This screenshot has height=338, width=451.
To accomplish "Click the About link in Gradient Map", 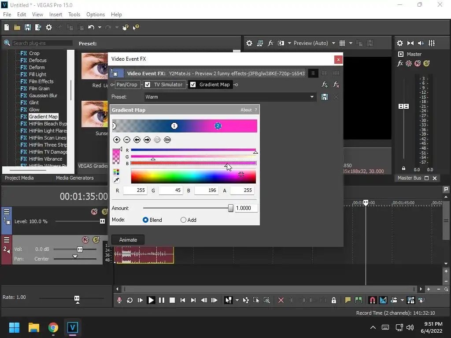I will [246, 110].
